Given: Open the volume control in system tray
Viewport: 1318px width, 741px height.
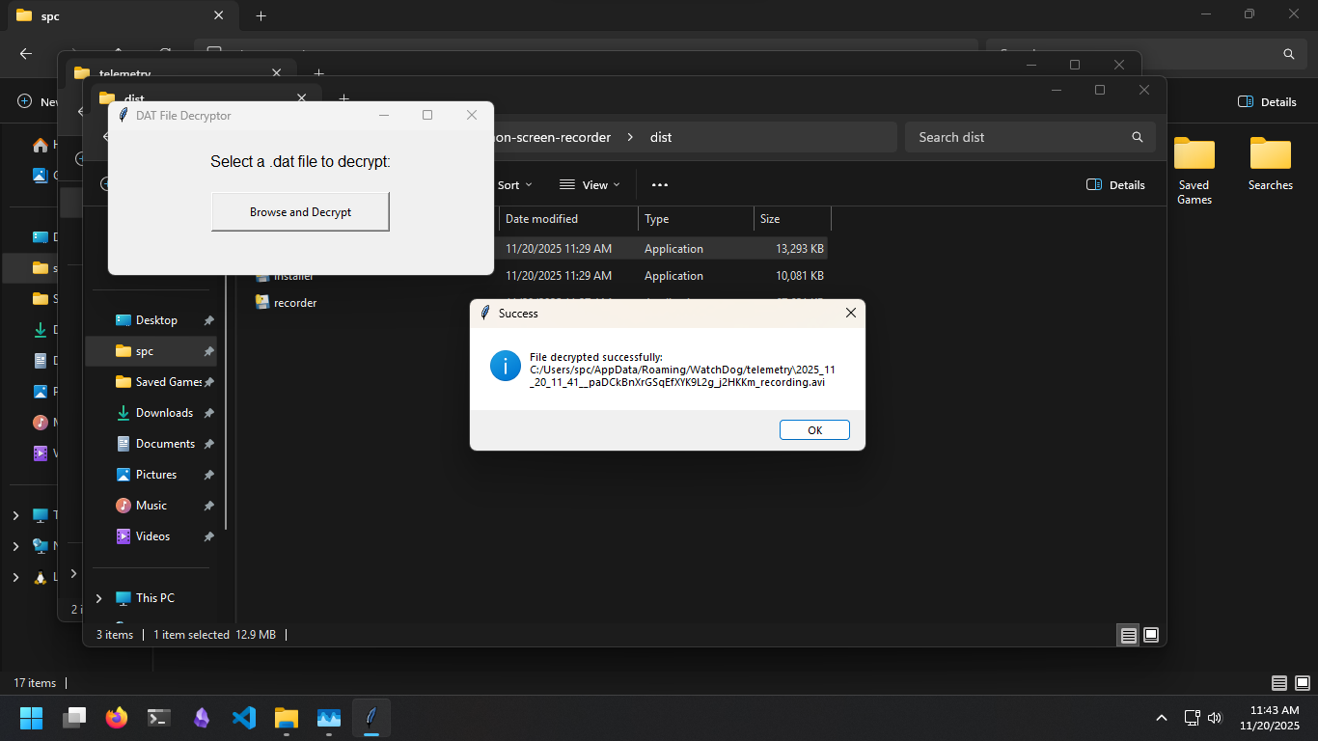Looking at the screenshot, I should pos(1214,718).
